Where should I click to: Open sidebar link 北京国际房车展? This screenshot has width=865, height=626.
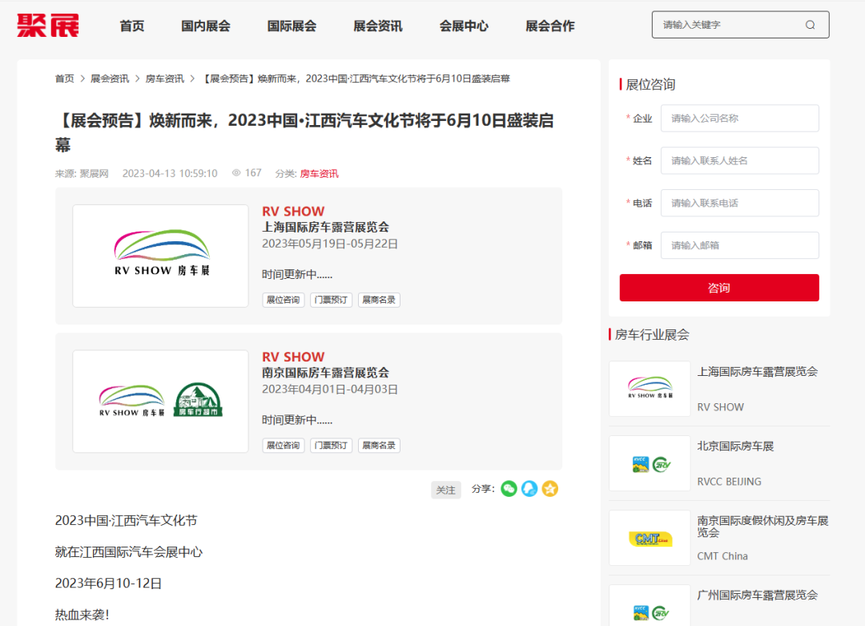735,446
